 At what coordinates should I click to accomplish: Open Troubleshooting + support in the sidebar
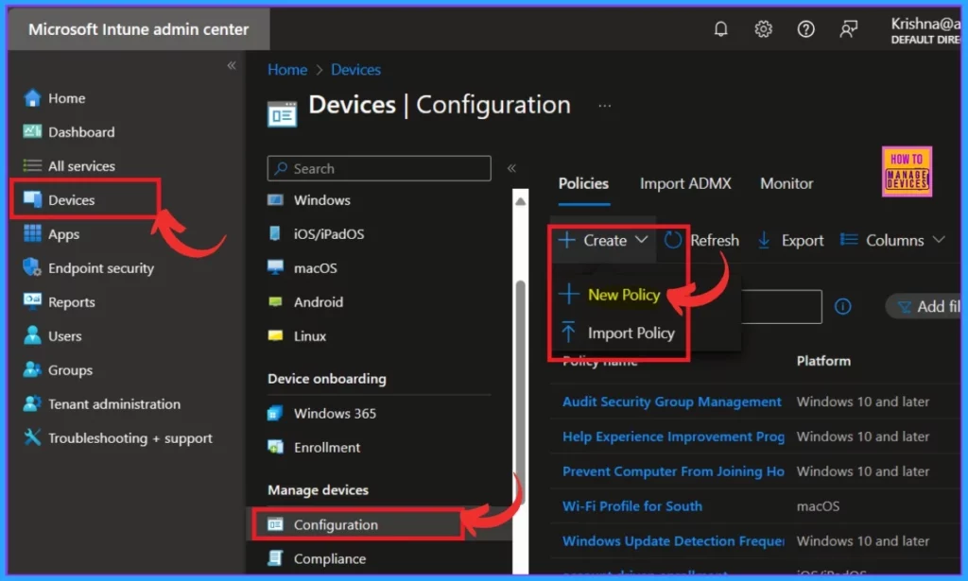click(x=130, y=438)
